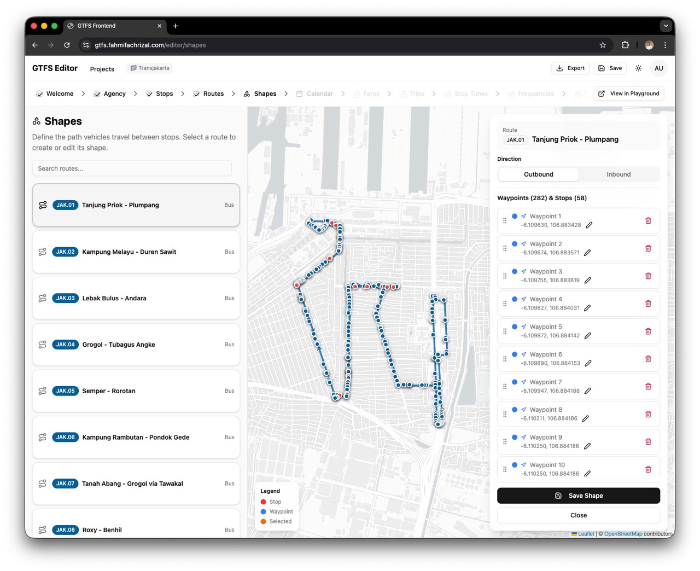Select Outbound direction
The image size is (700, 571).
coord(539,174)
